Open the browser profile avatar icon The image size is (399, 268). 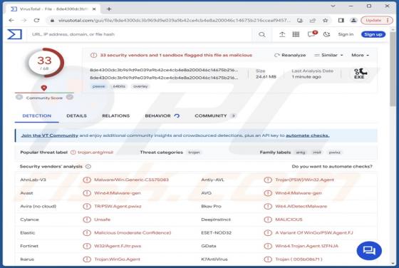coord(353,21)
